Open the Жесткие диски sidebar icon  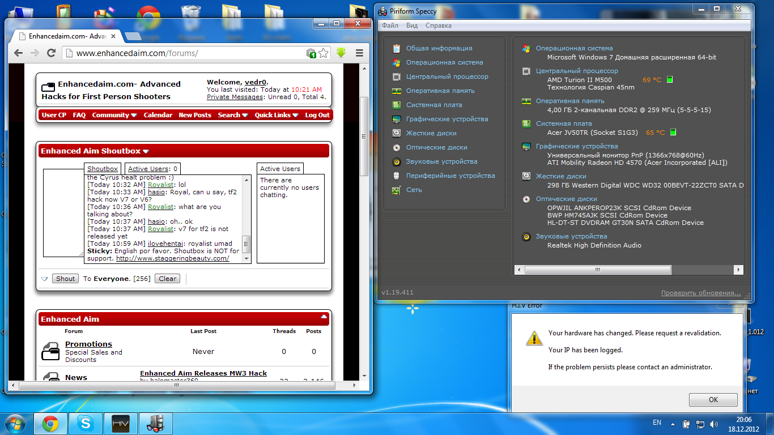(x=397, y=133)
